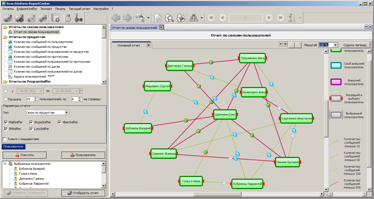This screenshot has width=374, height=199.
Task: Click the Отобразить отчет button
Action: (83, 193)
